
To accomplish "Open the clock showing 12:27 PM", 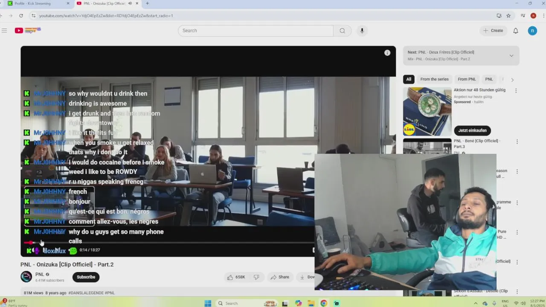I will click(537, 303).
